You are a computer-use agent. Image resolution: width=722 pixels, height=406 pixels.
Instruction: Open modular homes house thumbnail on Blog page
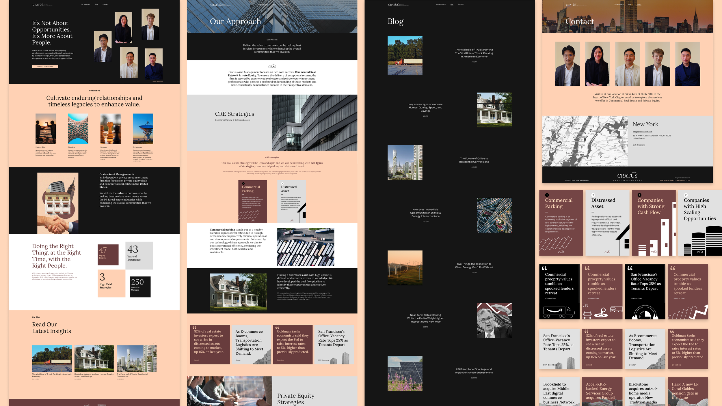pos(494,110)
